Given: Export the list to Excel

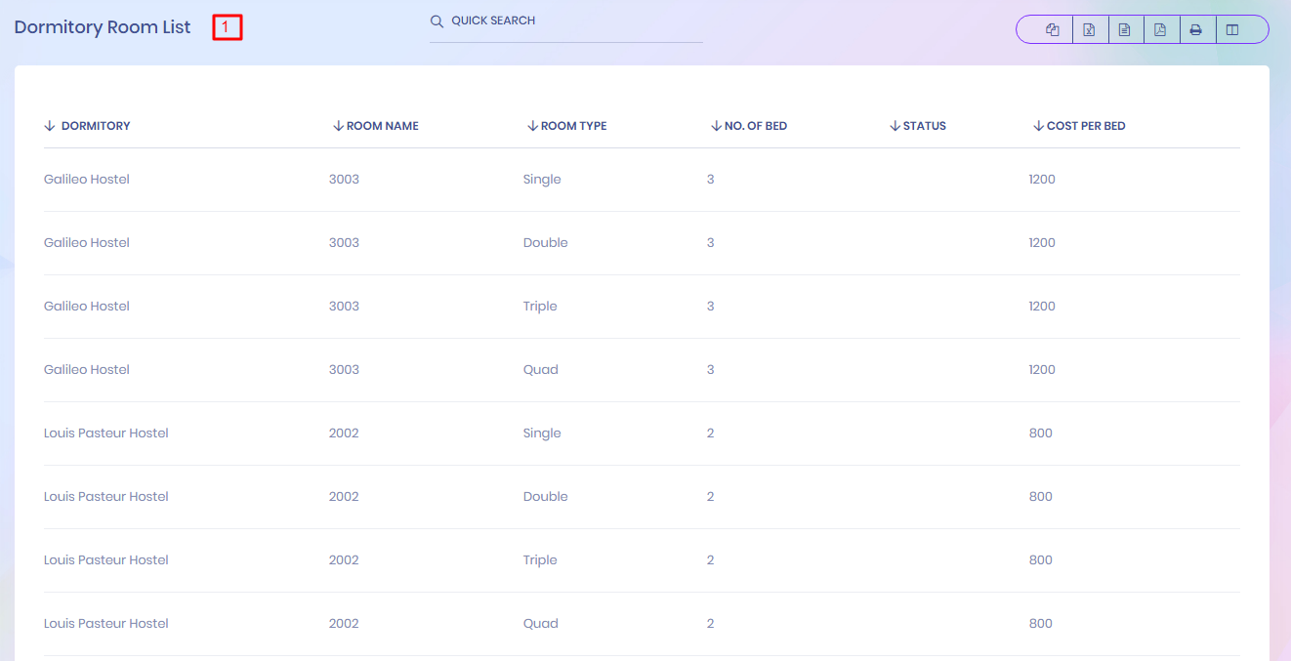Looking at the screenshot, I should click(1089, 29).
